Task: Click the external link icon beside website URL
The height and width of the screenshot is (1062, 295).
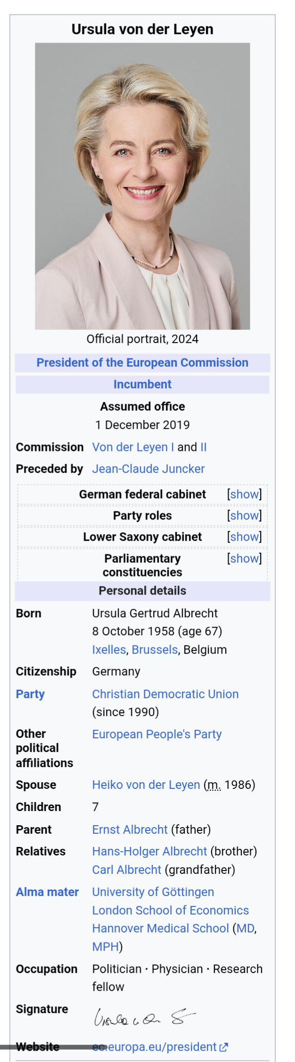Action: pos(224,1047)
